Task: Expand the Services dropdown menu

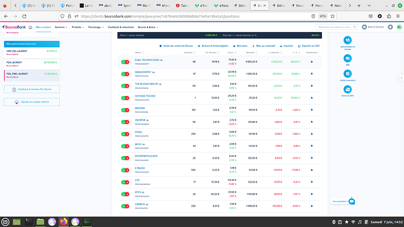Action: click(x=61, y=27)
